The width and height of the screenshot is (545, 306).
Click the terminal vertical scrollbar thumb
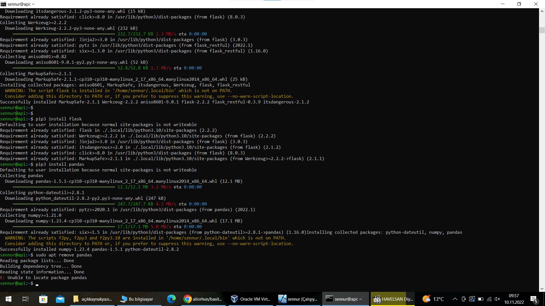pyautogui.click(x=542, y=30)
